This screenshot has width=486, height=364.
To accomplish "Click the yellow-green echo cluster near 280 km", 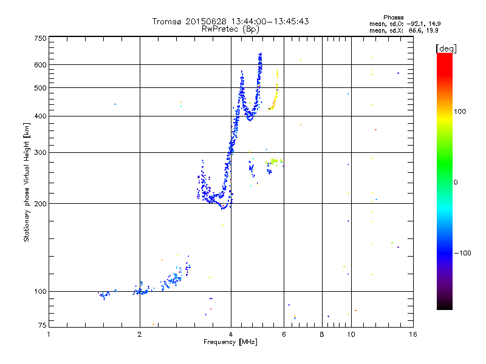I will point(274,161).
